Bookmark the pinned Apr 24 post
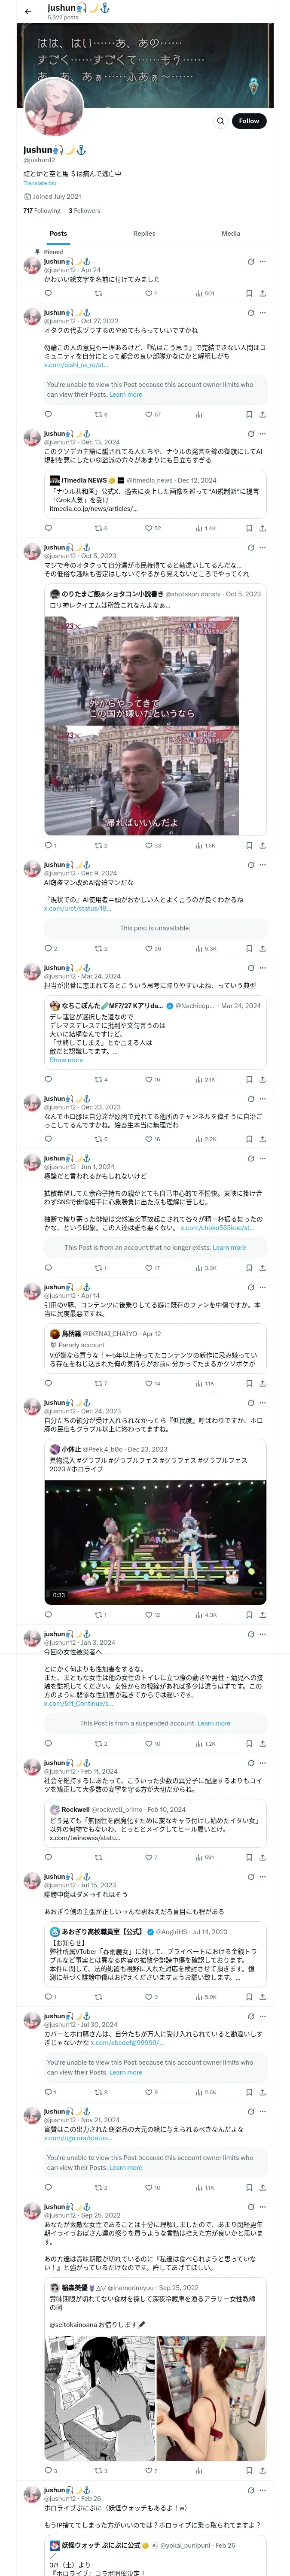This screenshot has height=2576, width=290. [249, 294]
